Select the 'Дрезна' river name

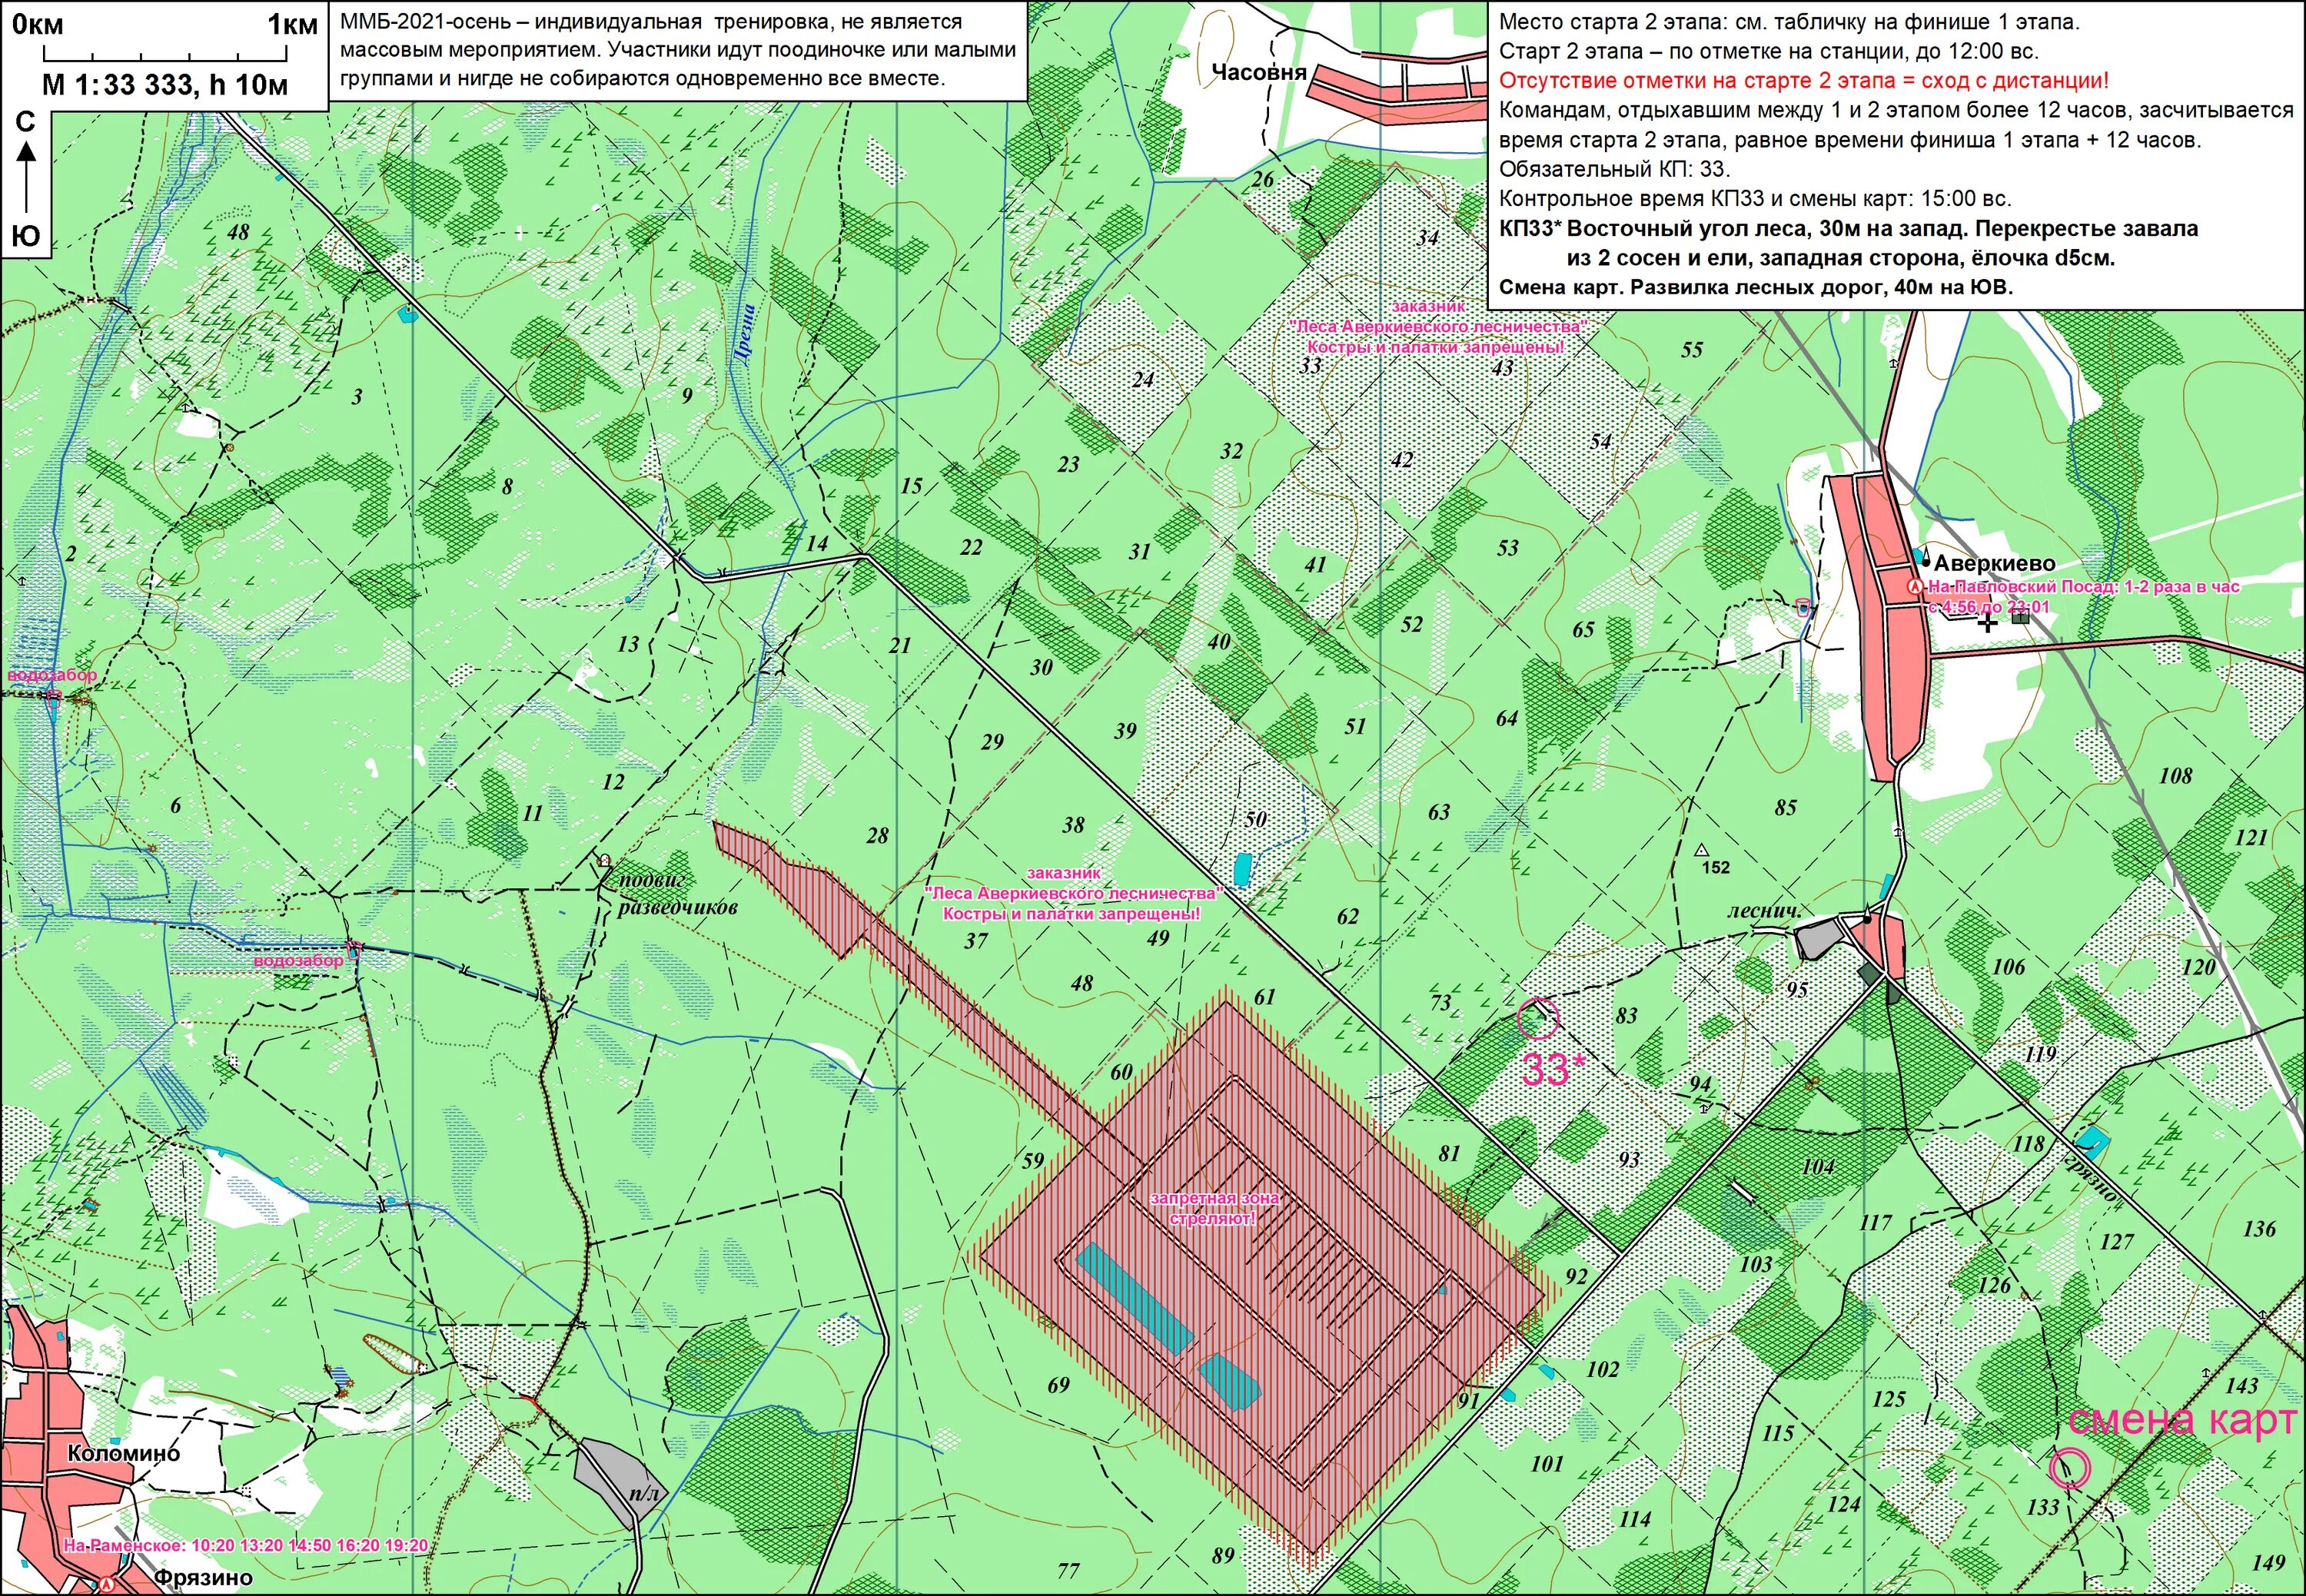click(x=743, y=335)
